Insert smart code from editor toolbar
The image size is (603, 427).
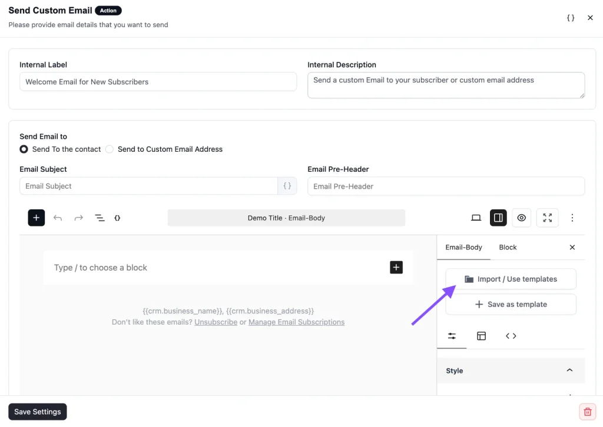[x=117, y=218]
